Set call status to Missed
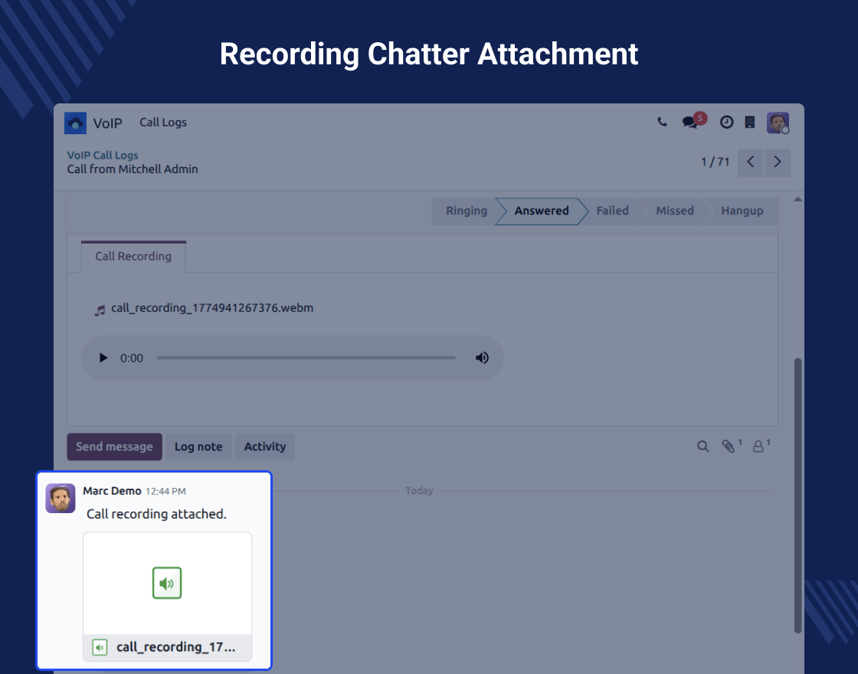Viewport: 858px width, 674px height. tap(674, 211)
